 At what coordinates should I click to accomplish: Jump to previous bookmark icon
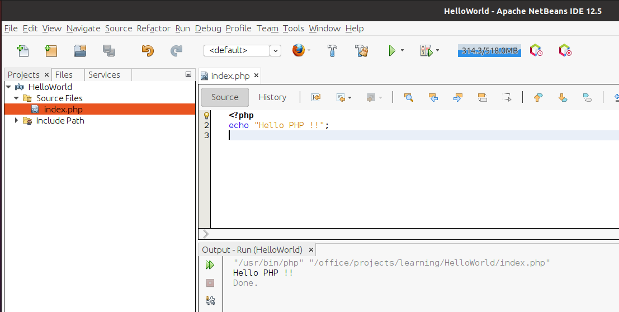[538, 97]
